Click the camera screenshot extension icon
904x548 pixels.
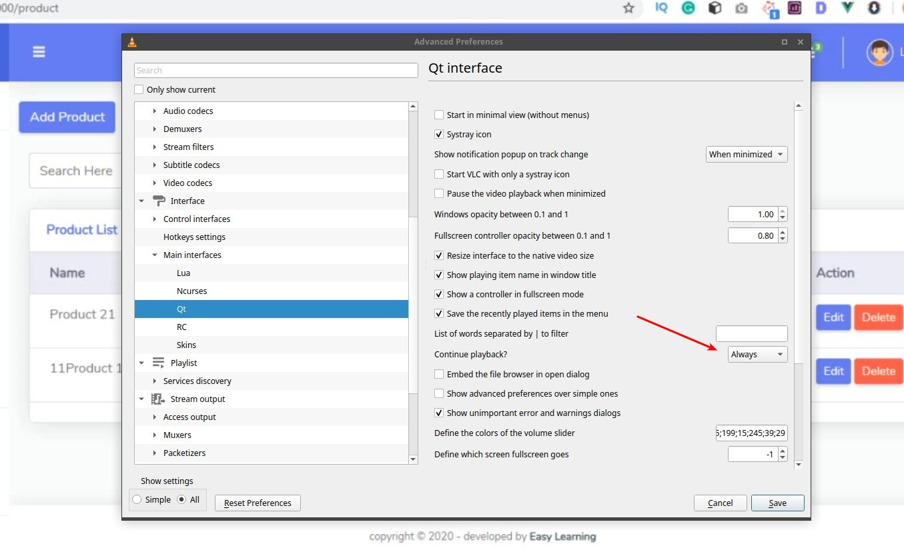point(741,9)
